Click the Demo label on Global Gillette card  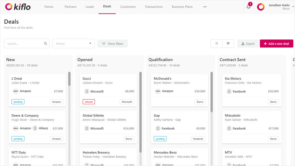[129, 139]
